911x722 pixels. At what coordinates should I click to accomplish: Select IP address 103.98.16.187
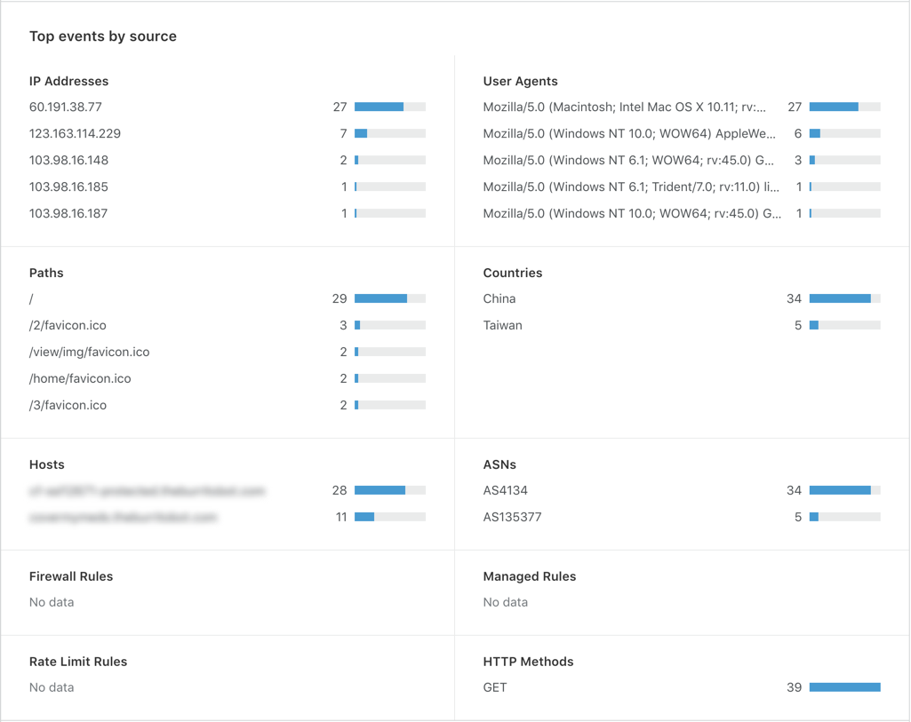tap(68, 214)
